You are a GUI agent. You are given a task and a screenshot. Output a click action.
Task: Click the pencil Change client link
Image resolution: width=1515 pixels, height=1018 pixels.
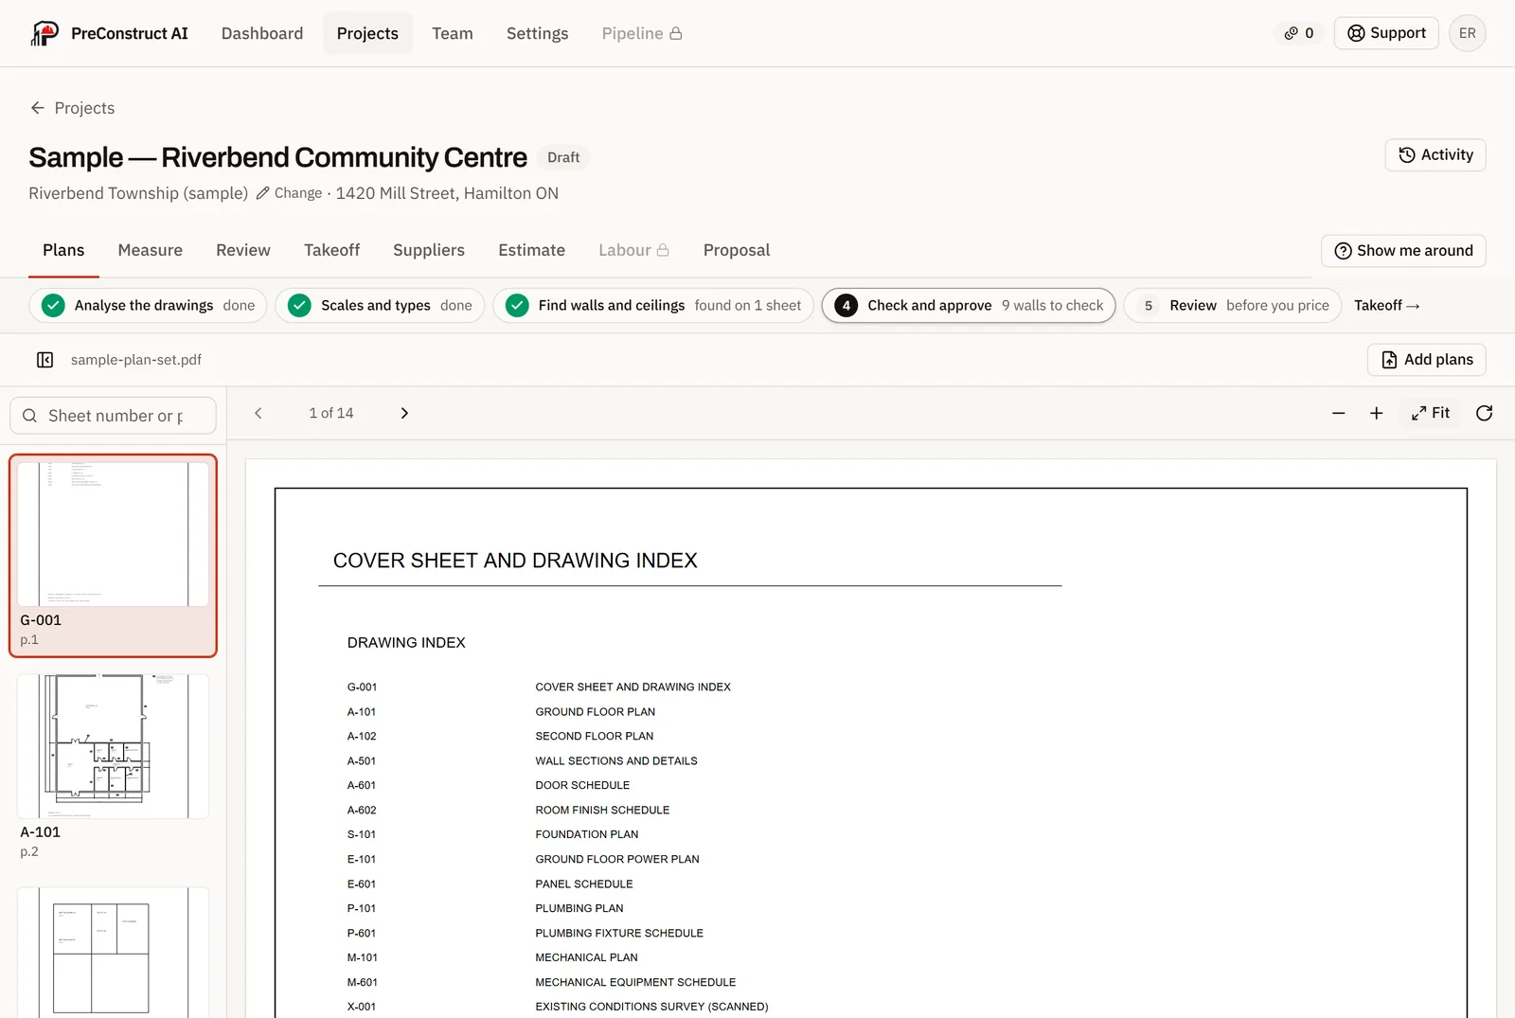[x=289, y=193]
